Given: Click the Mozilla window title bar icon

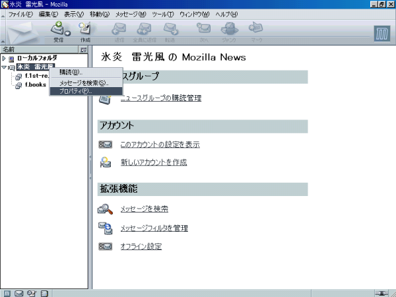Looking at the screenshot, I should tap(5, 5).
